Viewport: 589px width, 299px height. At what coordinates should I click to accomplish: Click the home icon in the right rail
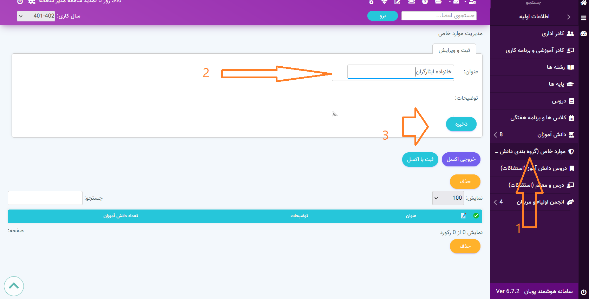click(x=584, y=2)
